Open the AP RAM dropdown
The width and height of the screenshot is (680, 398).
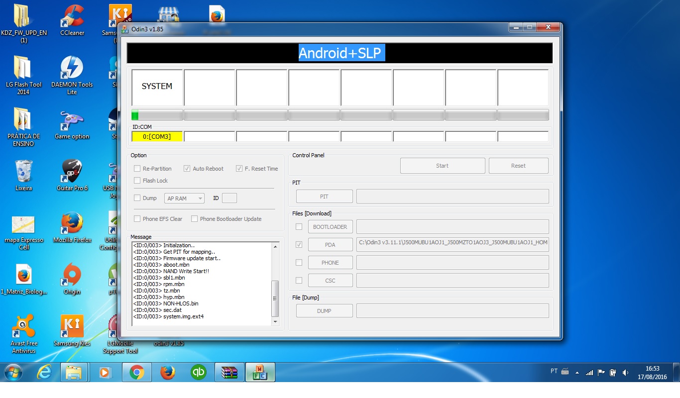(x=184, y=199)
